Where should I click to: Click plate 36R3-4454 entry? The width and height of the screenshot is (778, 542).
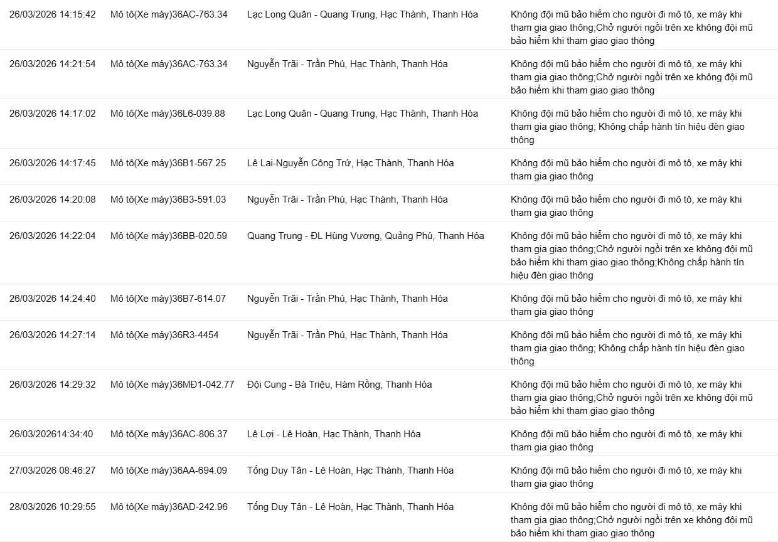164,335
